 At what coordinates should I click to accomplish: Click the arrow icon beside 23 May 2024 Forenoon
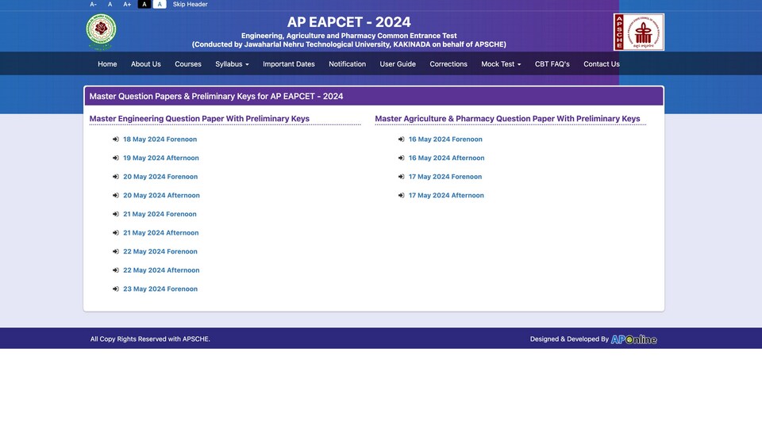pyautogui.click(x=116, y=289)
